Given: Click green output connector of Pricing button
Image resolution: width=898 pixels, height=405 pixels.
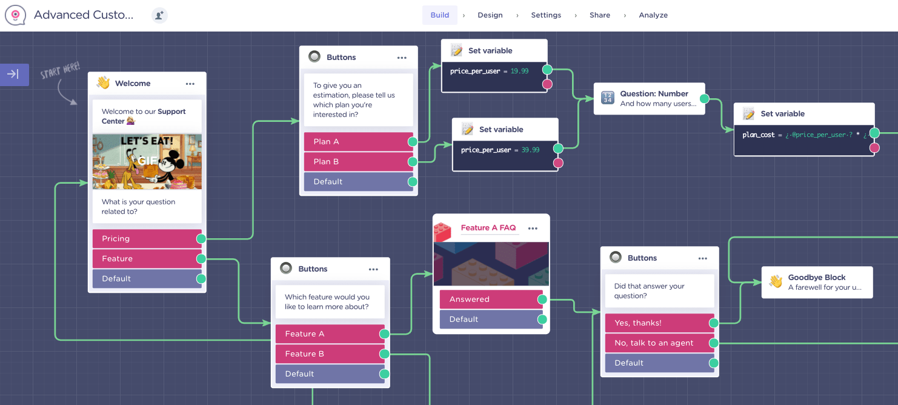Looking at the screenshot, I should point(201,239).
